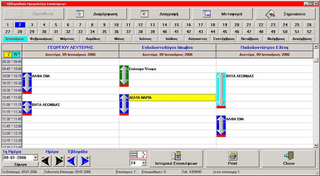Select week number 52
This screenshot has height=176, width=320.
309,32
